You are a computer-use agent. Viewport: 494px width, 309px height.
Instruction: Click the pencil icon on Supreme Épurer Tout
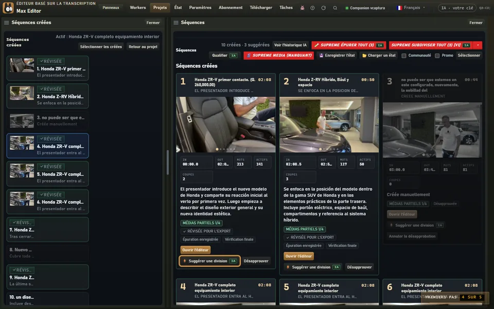316,45
